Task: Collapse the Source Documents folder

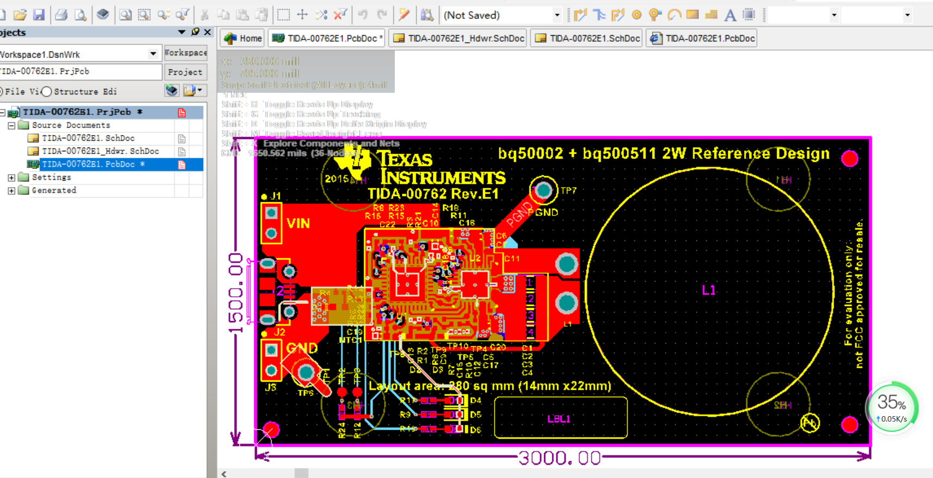Action: [11, 125]
